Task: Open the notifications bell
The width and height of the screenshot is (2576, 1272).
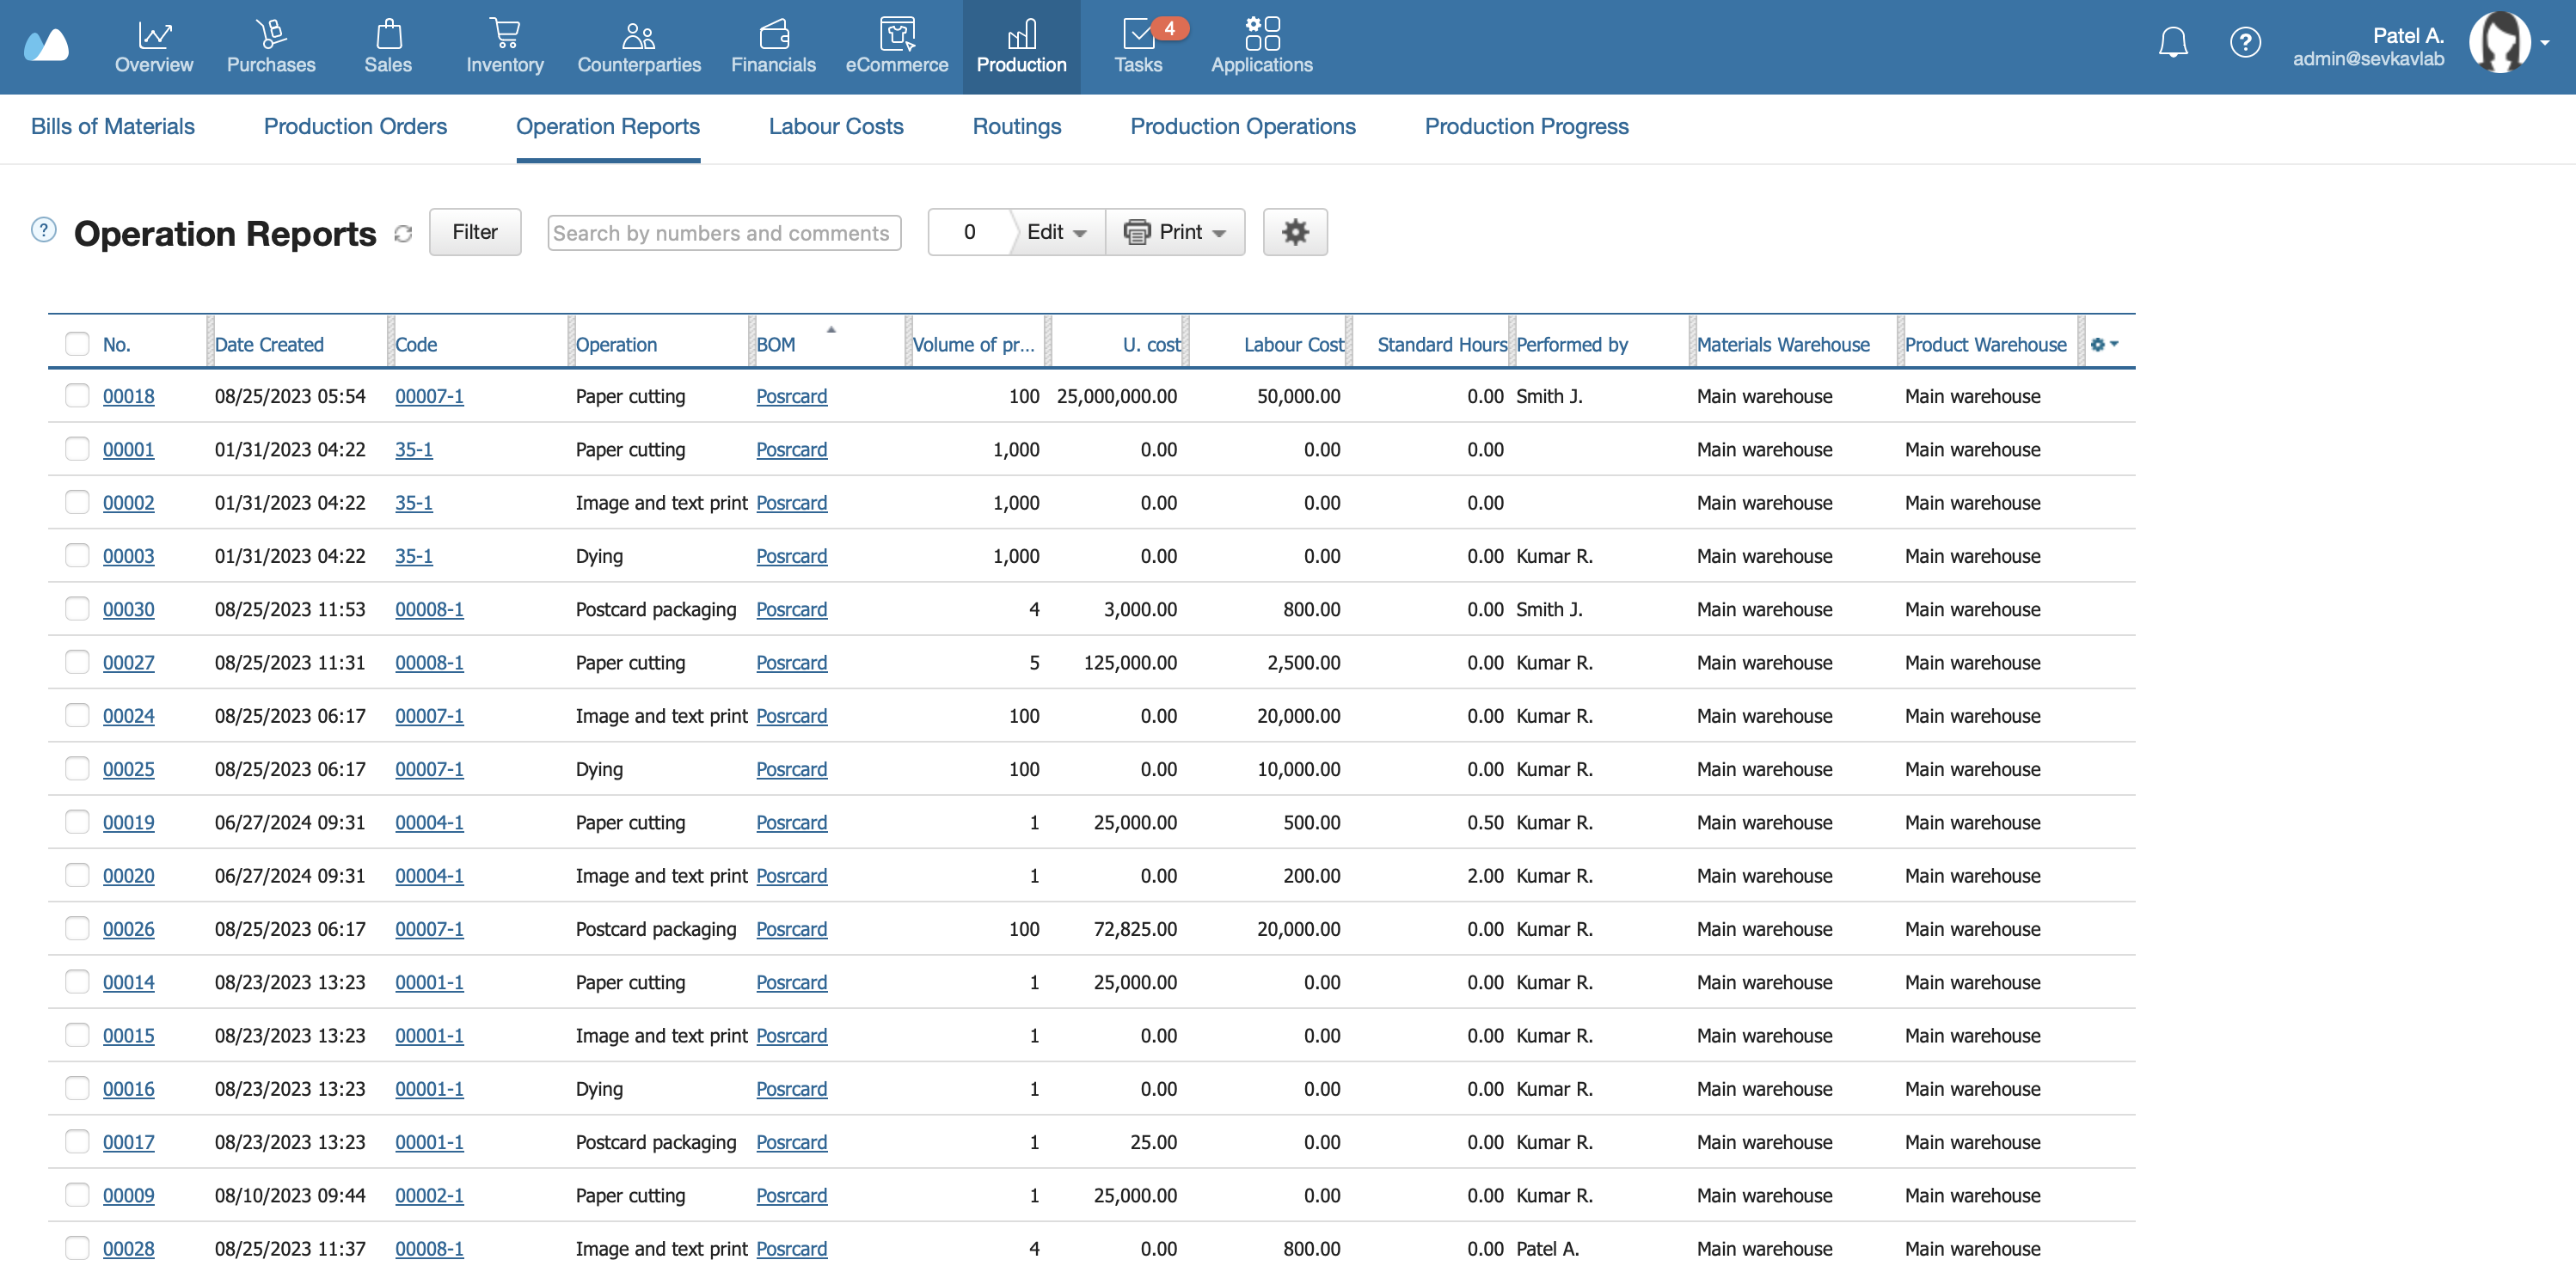Action: pyautogui.click(x=2173, y=42)
